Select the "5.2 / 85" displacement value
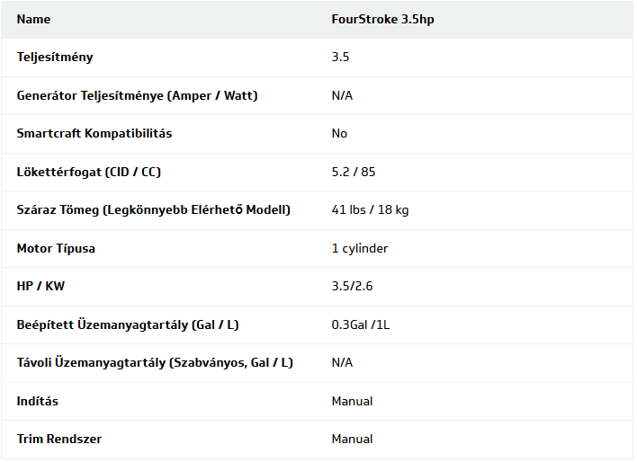Viewport: 637px width, 462px height. pos(354,172)
